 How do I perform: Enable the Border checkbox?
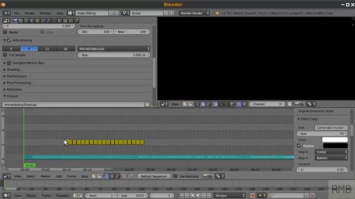pos(5,32)
